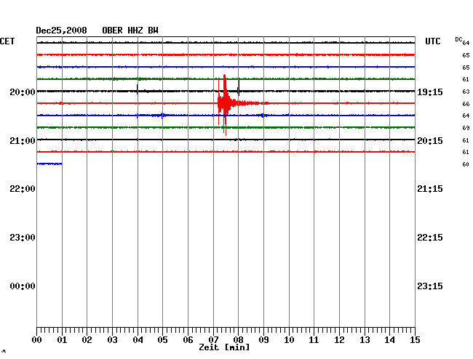This screenshot has height=359, width=473.
Task: Select the 09 minute axis label
Action: 263,340
